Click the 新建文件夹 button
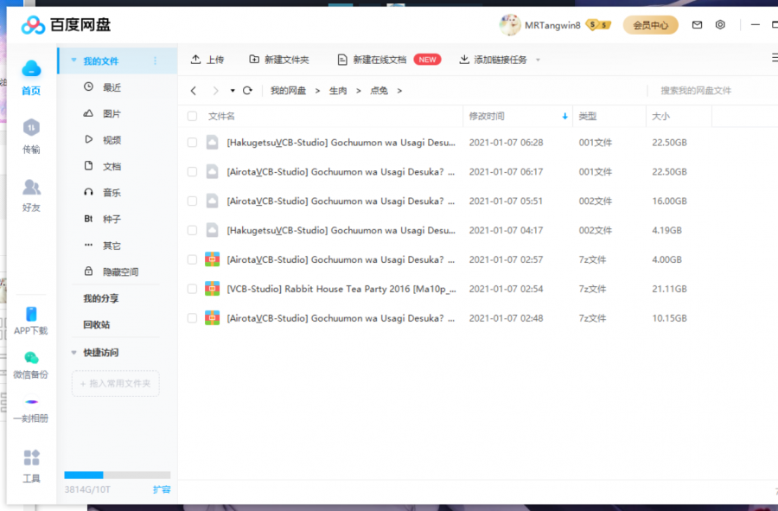The height and width of the screenshot is (511, 778). click(279, 60)
